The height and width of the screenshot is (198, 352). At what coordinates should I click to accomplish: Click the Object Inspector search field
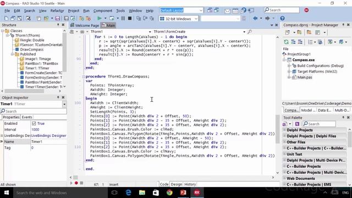click(34, 111)
